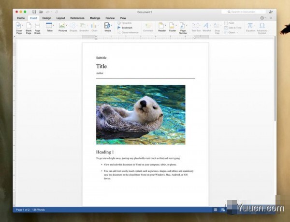Click the 136 Words status
The height and width of the screenshot is (222, 290).
[39, 210]
